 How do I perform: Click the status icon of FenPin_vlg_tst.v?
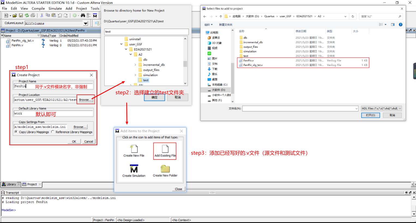[43, 41]
